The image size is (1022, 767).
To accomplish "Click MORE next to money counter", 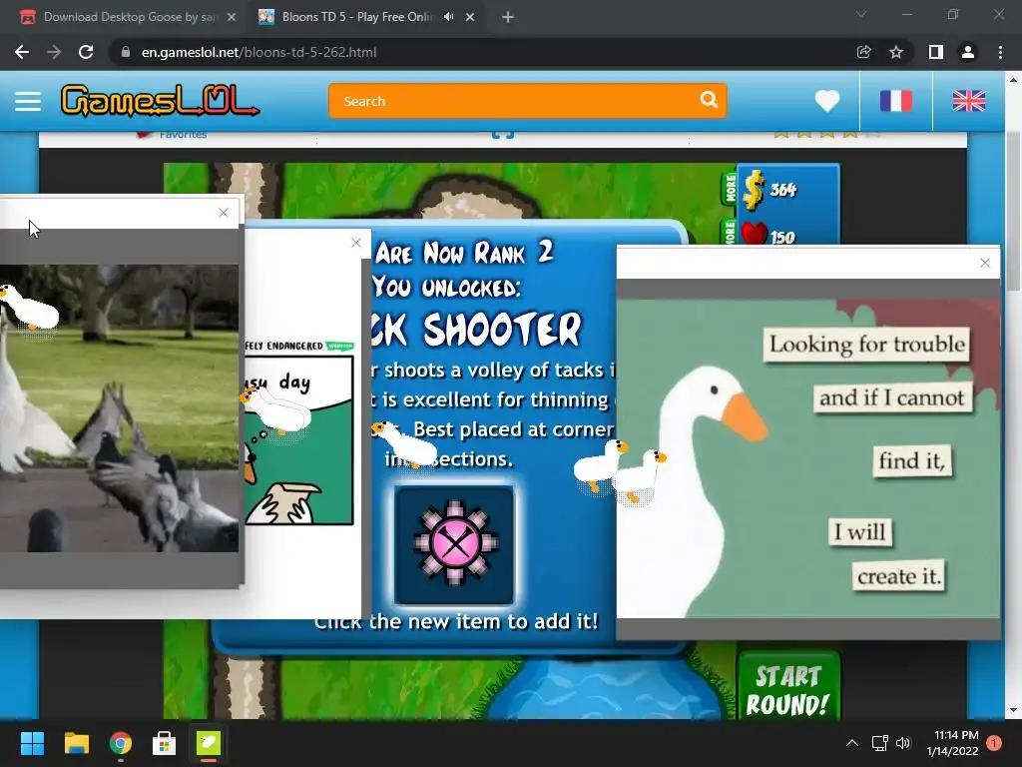I will 730,188.
